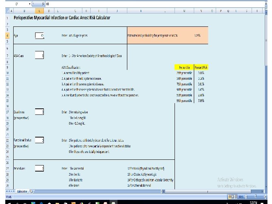
Task: Click the '25th percentile' cell
Action: (x=184, y=73)
